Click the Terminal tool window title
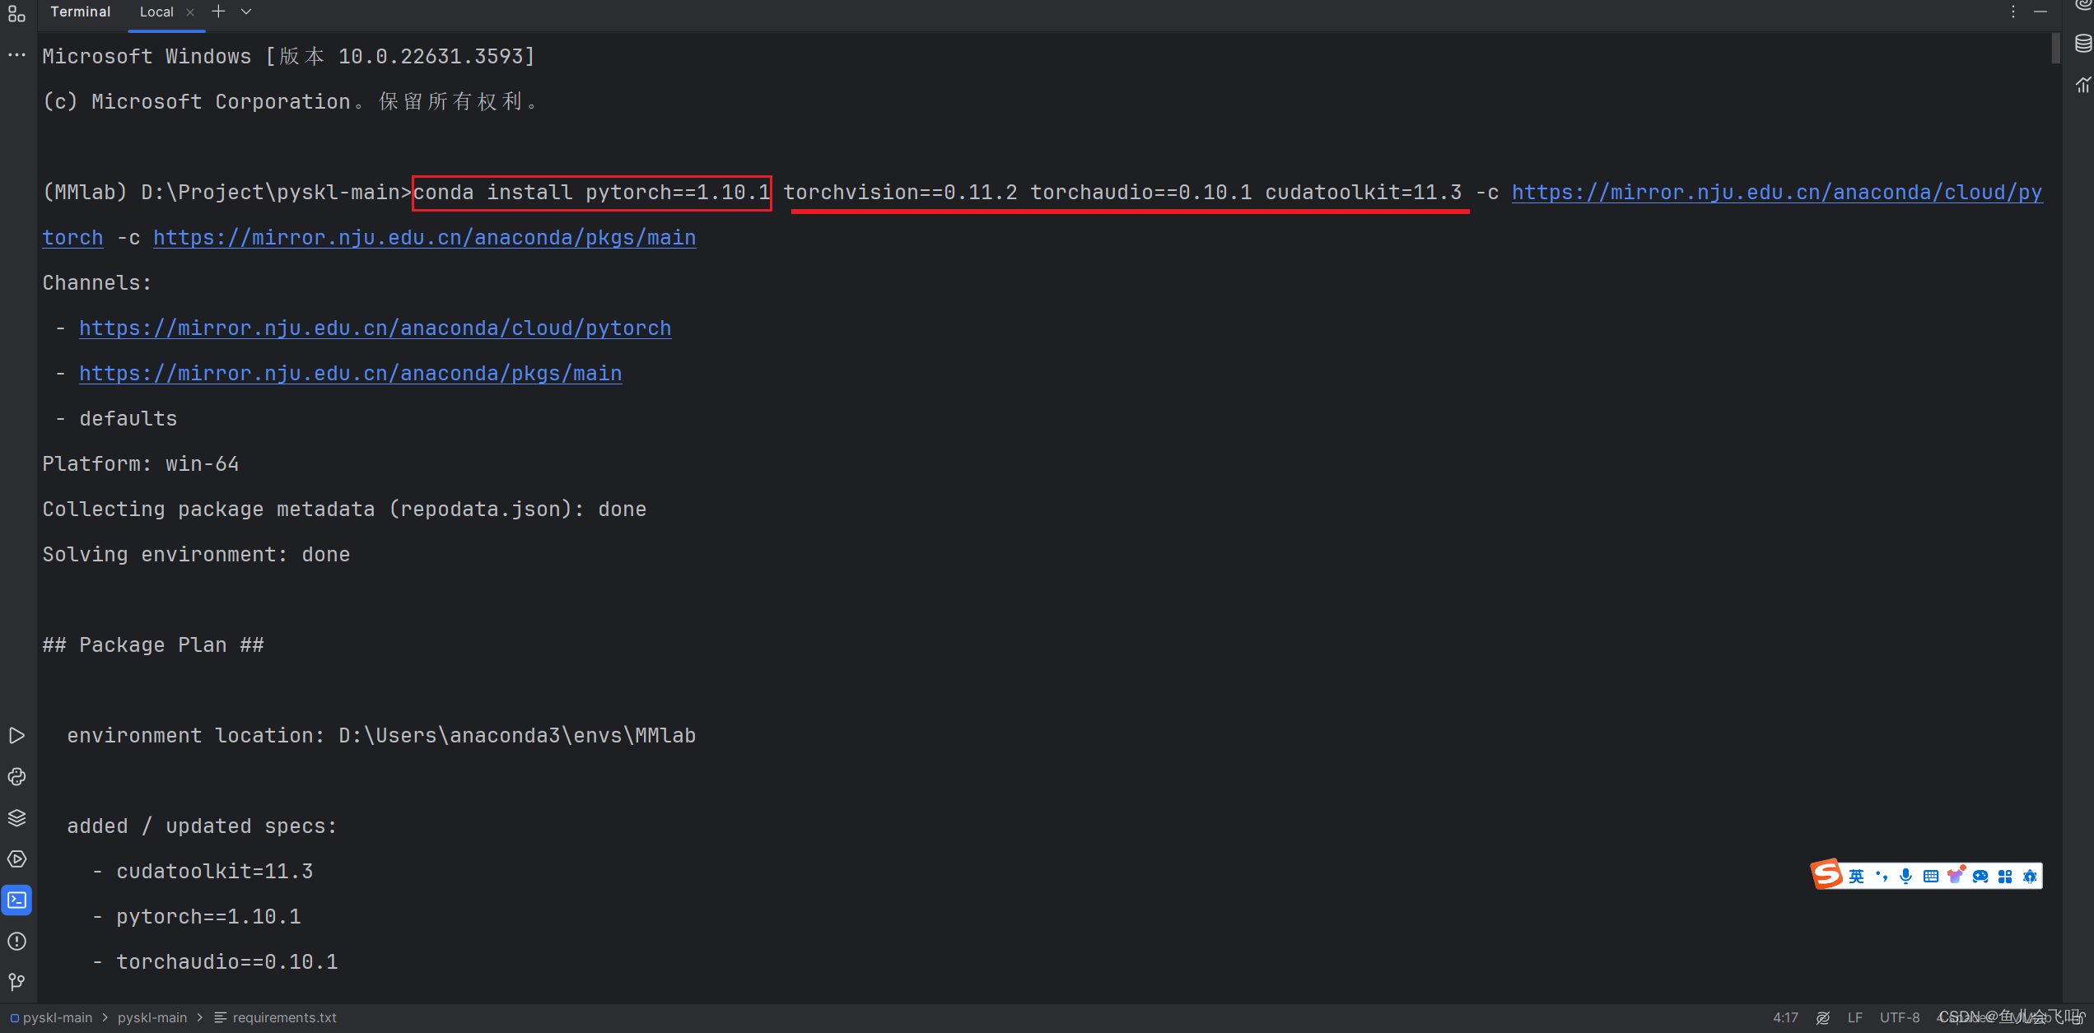 click(80, 12)
